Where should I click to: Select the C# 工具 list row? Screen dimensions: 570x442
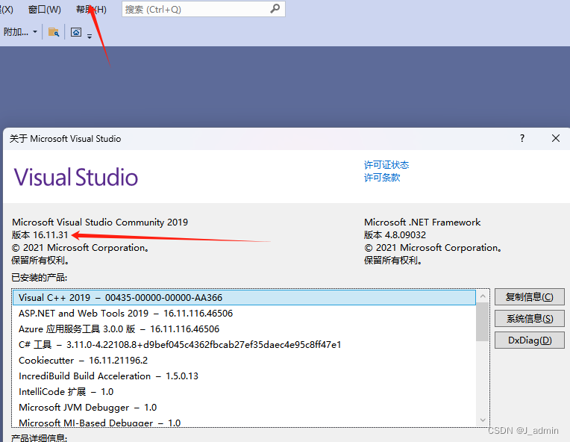tap(244, 344)
